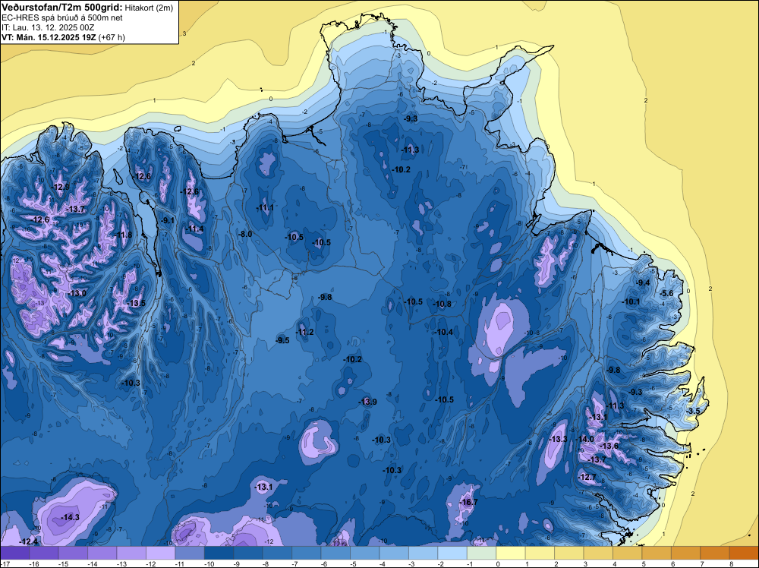Click the legend color swatch above label -17

click(x=14, y=553)
